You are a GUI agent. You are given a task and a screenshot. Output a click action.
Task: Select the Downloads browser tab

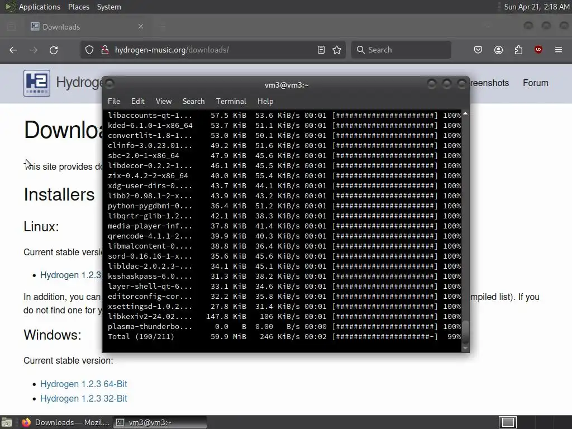click(x=88, y=27)
